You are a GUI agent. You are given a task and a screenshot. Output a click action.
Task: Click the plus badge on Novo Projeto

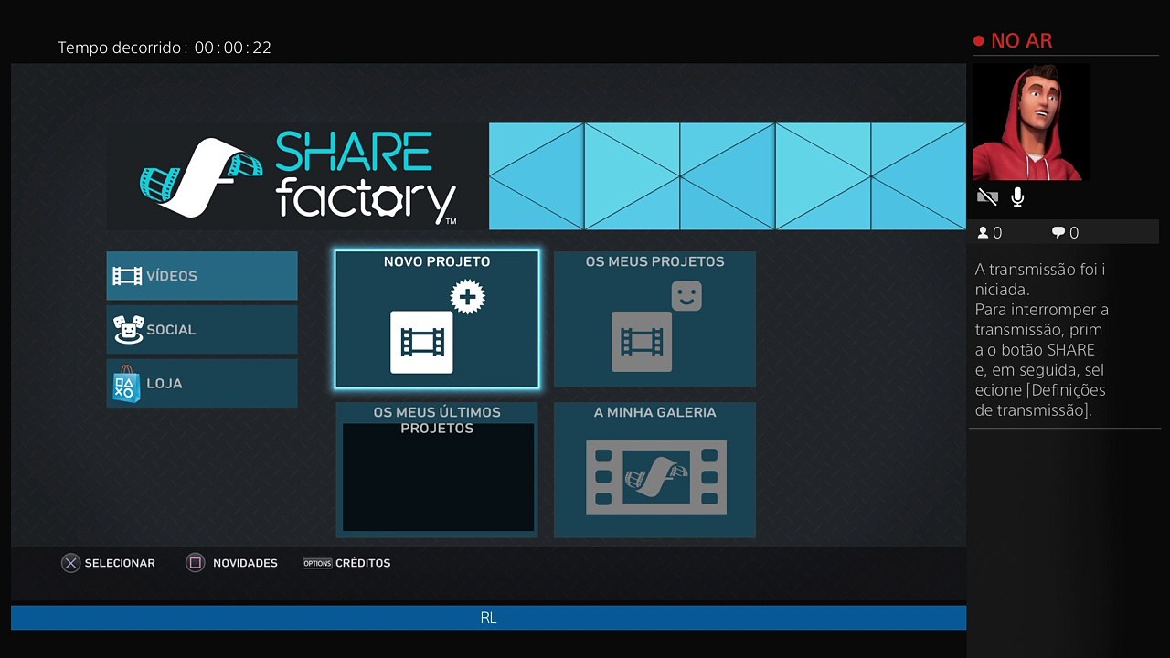(468, 297)
